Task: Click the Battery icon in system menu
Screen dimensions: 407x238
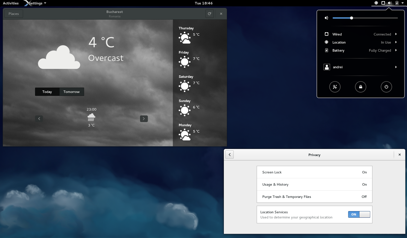Action: [x=326, y=50]
